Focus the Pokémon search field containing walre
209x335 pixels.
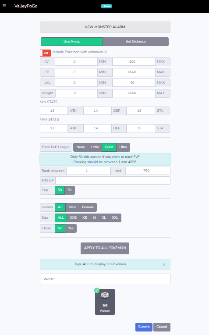tap(105, 279)
